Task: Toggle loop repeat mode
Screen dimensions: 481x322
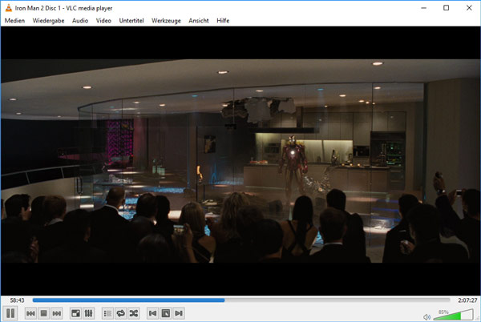Action: (121, 313)
